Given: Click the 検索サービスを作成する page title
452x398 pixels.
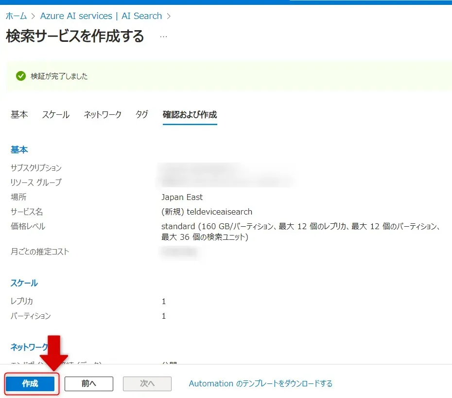Looking at the screenshot, I should (x=75, y=36).
